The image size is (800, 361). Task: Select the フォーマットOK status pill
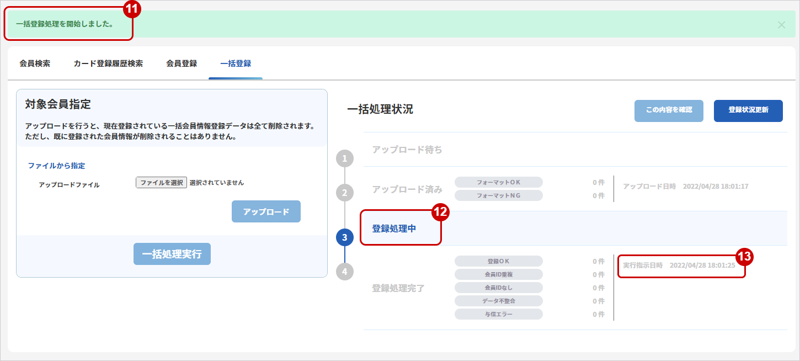(499, 182)
